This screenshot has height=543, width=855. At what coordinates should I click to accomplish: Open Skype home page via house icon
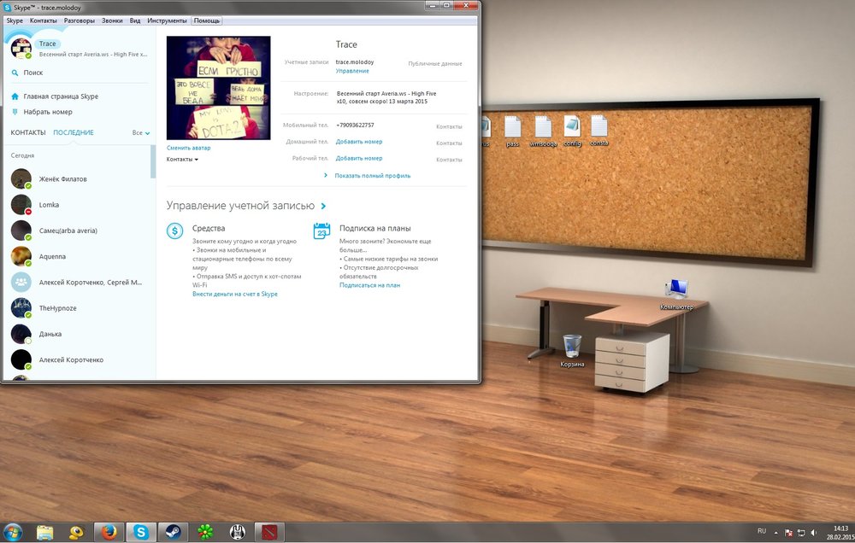pyautogui.click(x=15, y=96)
